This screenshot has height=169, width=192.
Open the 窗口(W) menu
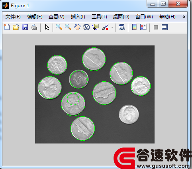[144, 17]
